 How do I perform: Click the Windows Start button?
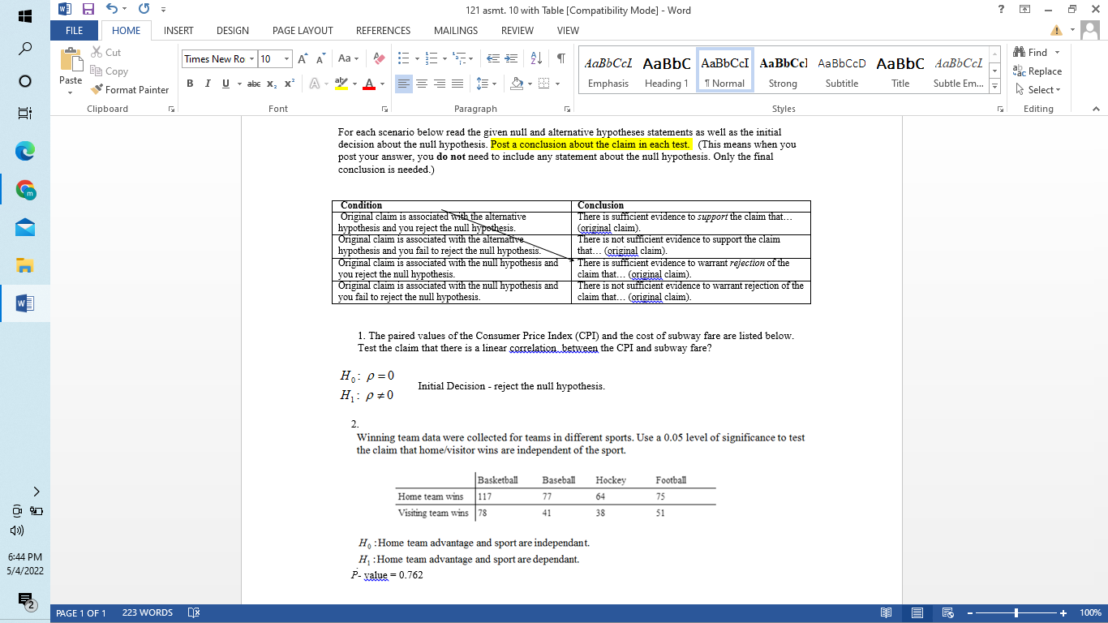tap(25, 15)
